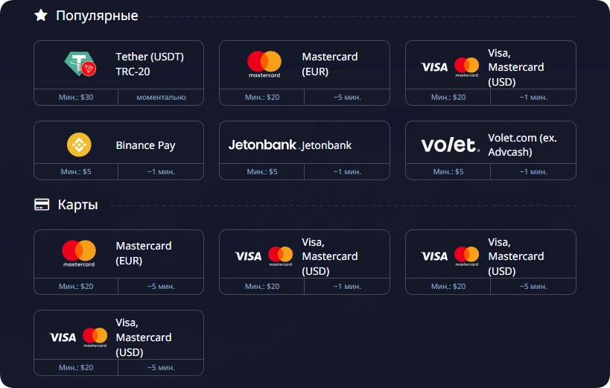610x388 pixels.
Task: Click the Mastercard (EUR) logo under Карты
Action: [79, 253]
